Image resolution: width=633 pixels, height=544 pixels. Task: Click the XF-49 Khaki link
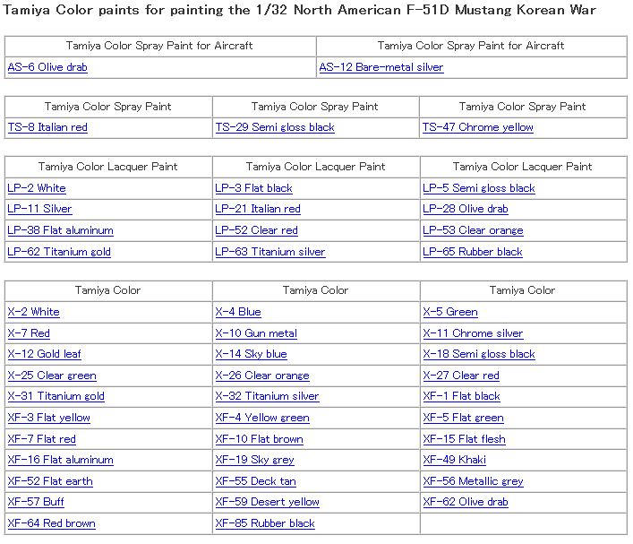point(454,460)
